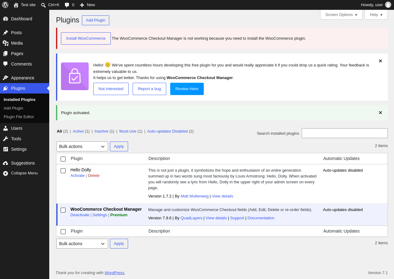394x279 pixels.
Task: Click the Not interested button
Action: coord(111,89)
